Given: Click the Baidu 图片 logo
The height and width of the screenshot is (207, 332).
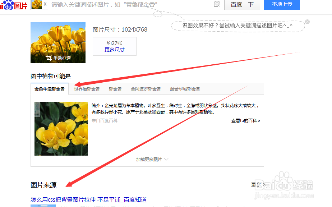Looking at the screenshot, I should [x=14, y=5].
